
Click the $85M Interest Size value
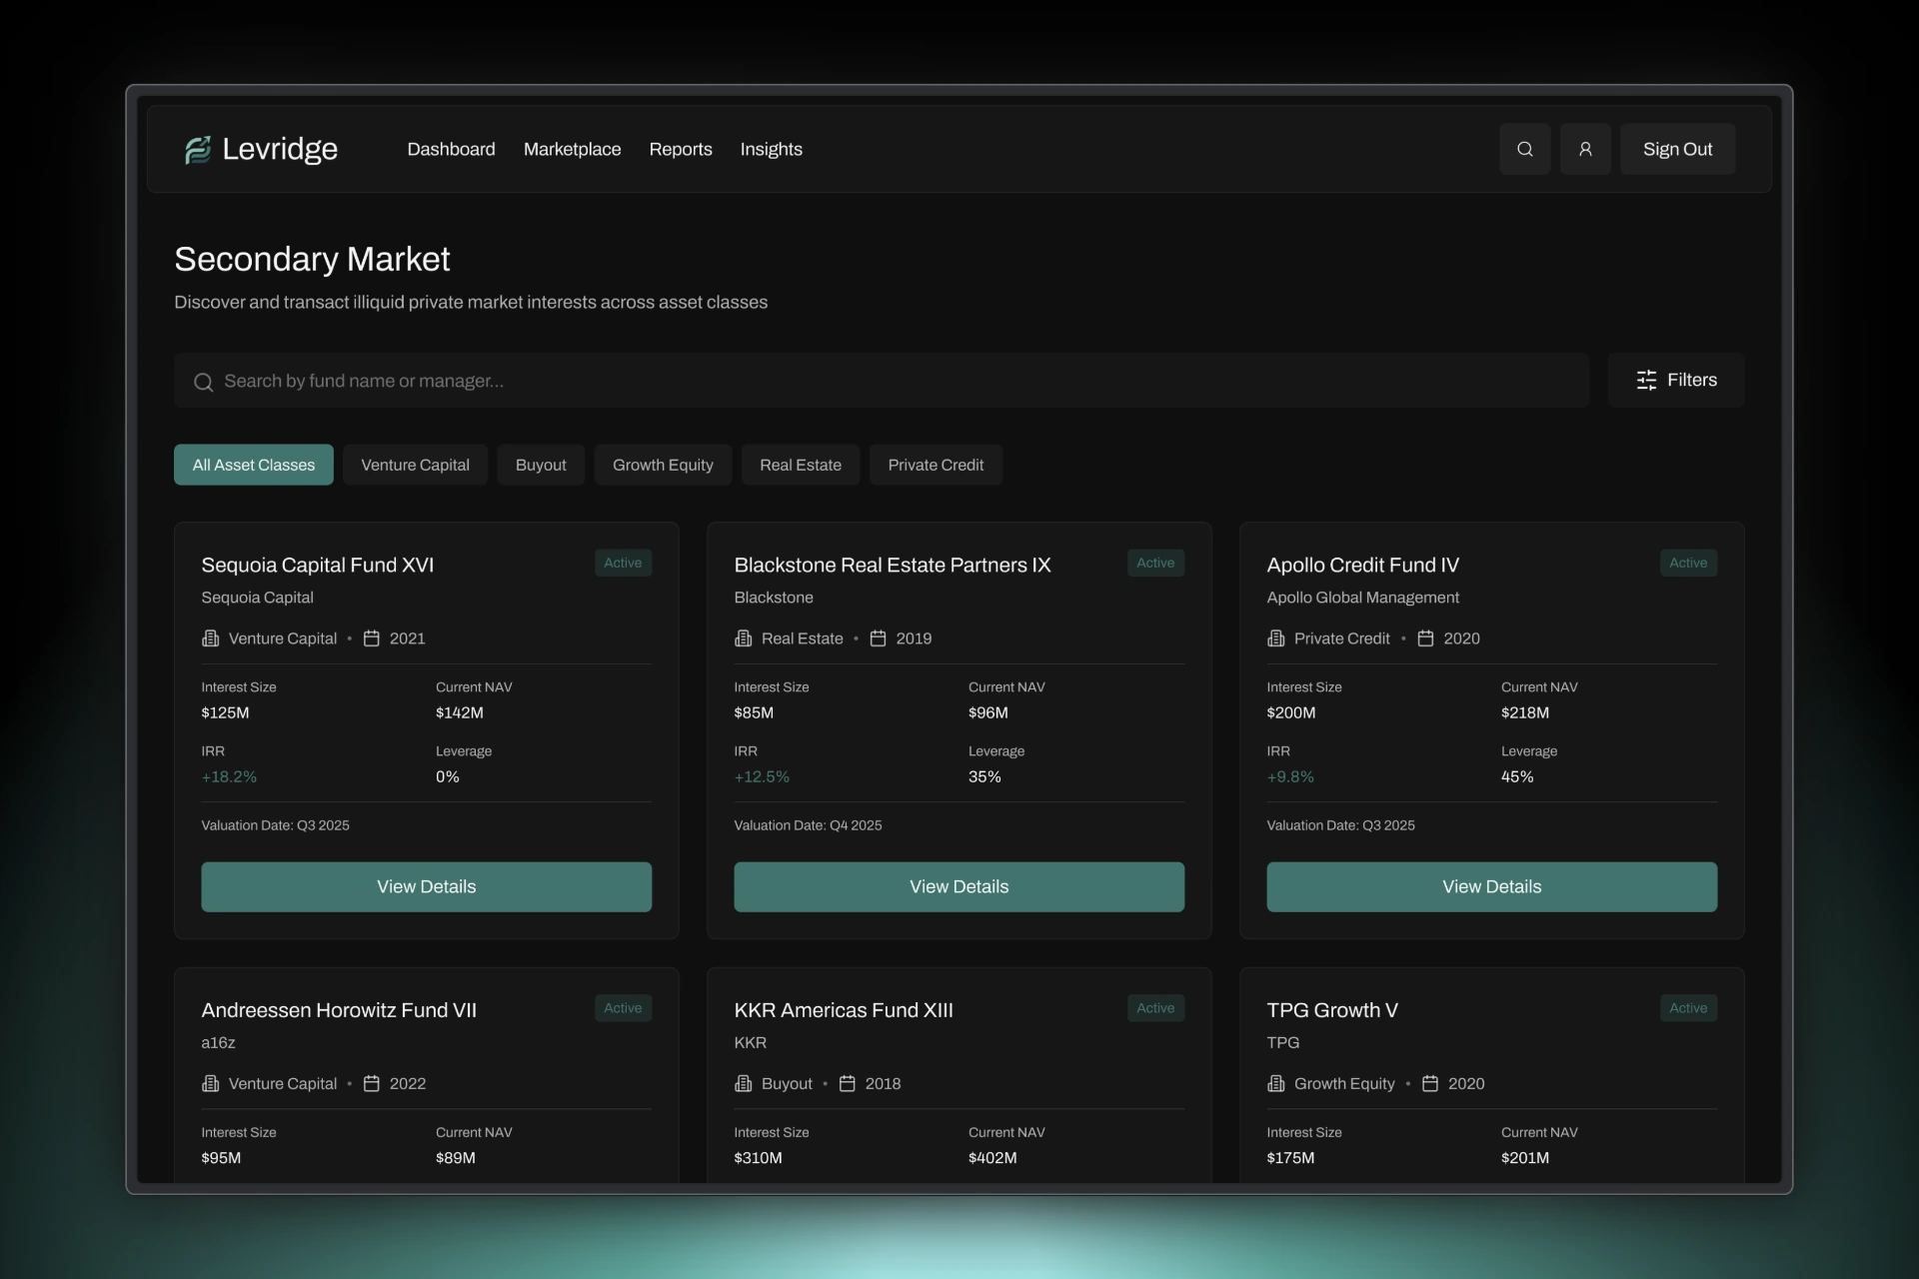[x=754, y=712]
